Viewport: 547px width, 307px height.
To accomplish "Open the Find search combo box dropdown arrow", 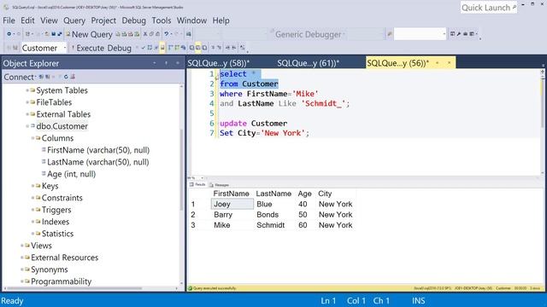I will tap(444, 34).
